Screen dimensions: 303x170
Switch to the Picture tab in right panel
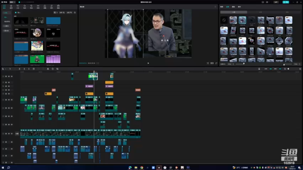(x=222, y=7)
